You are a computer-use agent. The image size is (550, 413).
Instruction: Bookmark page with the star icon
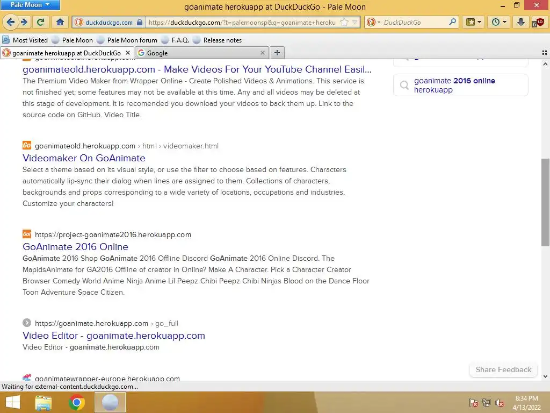[344, 23]
